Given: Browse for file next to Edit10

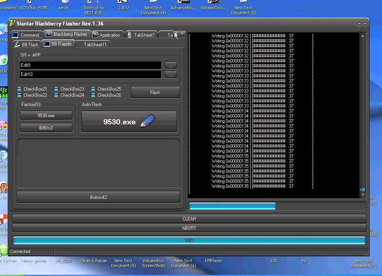Looking at the screenshot, I should (x=171, y=75).
